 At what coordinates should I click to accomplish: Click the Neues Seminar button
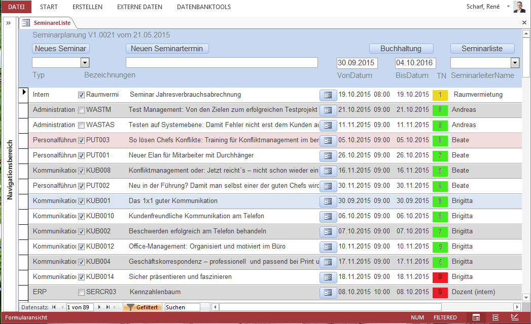[x=61, y=49]
